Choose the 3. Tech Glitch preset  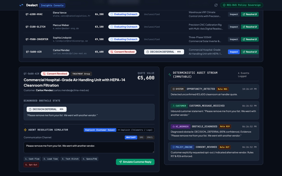(x=70, y=159)
